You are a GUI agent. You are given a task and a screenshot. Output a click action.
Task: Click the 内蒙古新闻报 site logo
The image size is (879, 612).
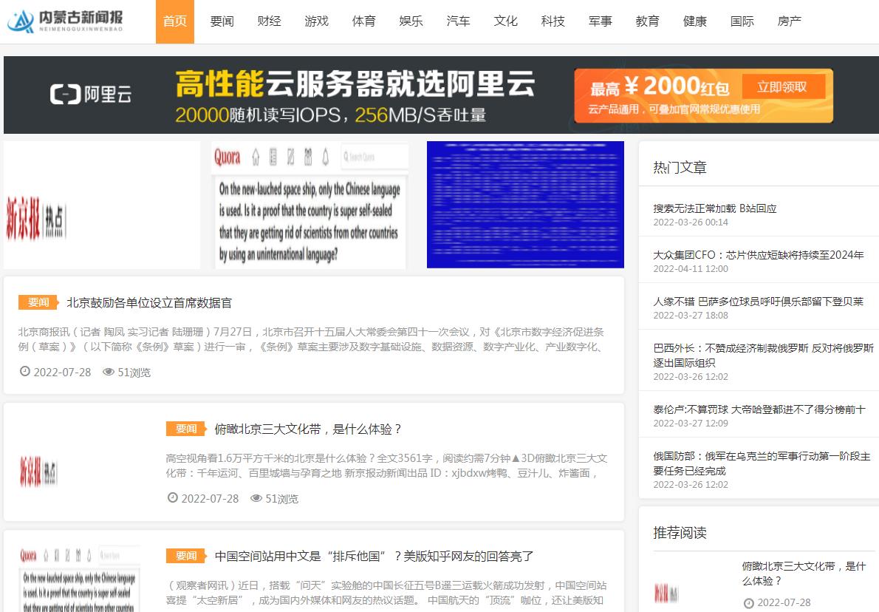[65, 21]
